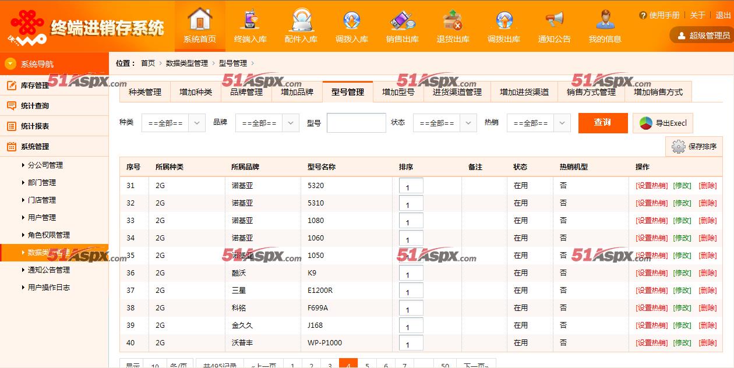
Task: Click 设置热销 for model K9
Action: [651, 273]
